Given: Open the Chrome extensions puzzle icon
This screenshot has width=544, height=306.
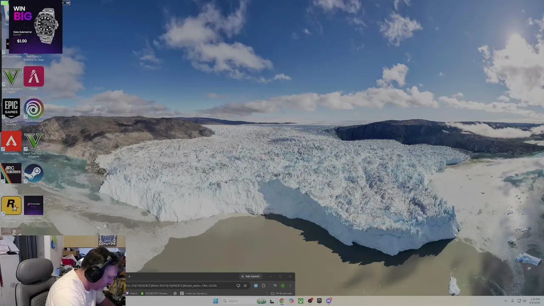Looking at the screenshot, I should (x=263, y=286).
